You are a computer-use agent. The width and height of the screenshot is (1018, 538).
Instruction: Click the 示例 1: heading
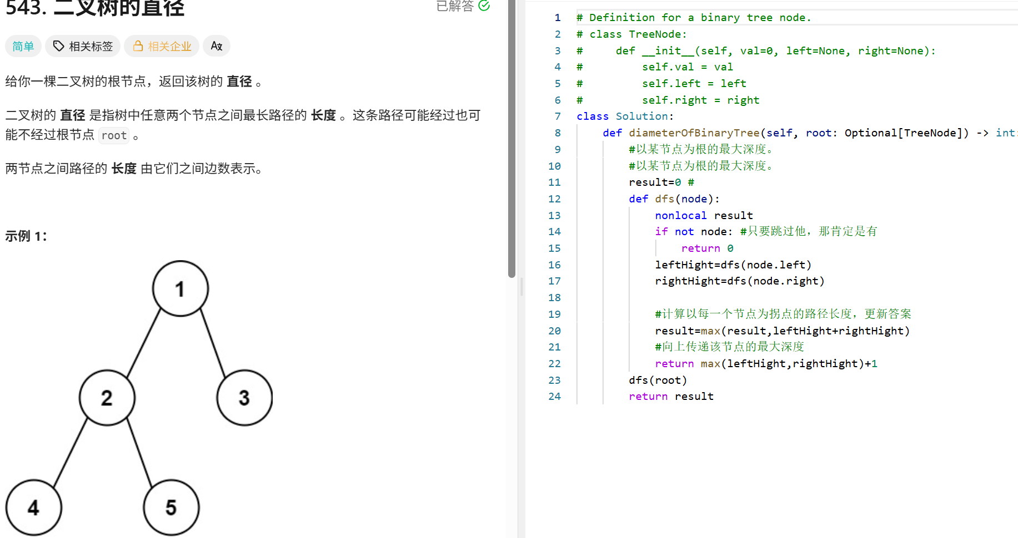click(x=26, y=236)
